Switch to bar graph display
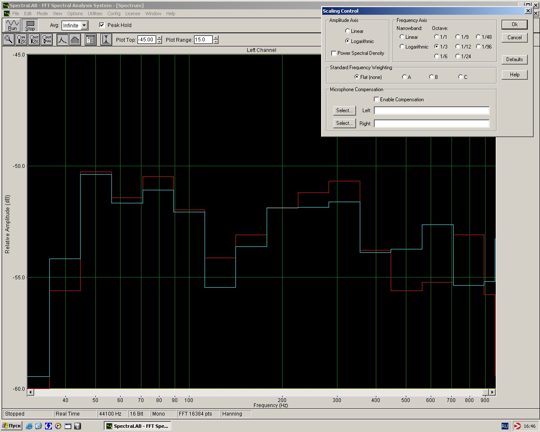 click(75, 40)
